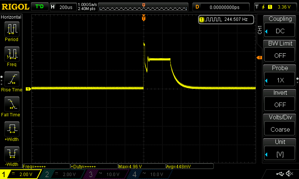
Task: Click the USB connection icon
Action: click(280, 173)
